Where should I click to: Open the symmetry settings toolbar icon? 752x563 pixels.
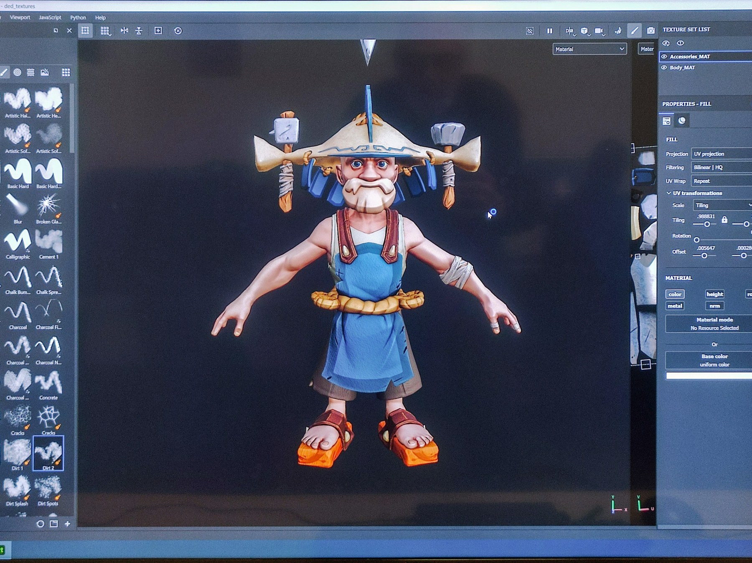pos(569,31)
